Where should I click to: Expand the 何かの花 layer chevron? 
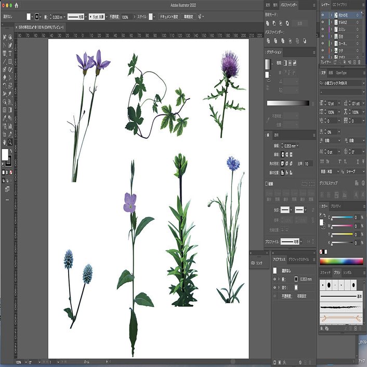click(332, 15)
